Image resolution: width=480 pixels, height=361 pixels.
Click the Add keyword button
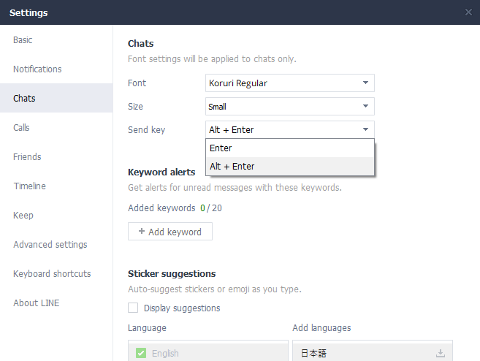tap(169, 232)
